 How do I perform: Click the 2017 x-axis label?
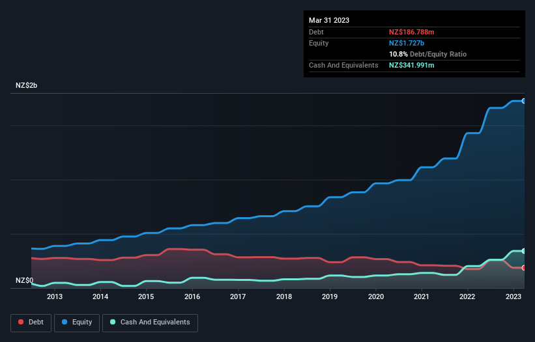point(238,296)
